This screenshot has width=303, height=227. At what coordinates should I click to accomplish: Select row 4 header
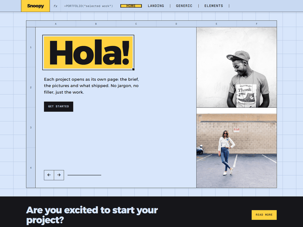tap(31, 168)
